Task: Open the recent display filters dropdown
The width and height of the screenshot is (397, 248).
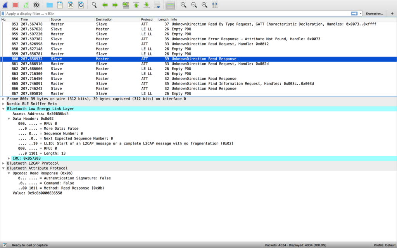Action: (x=361, y=14)
